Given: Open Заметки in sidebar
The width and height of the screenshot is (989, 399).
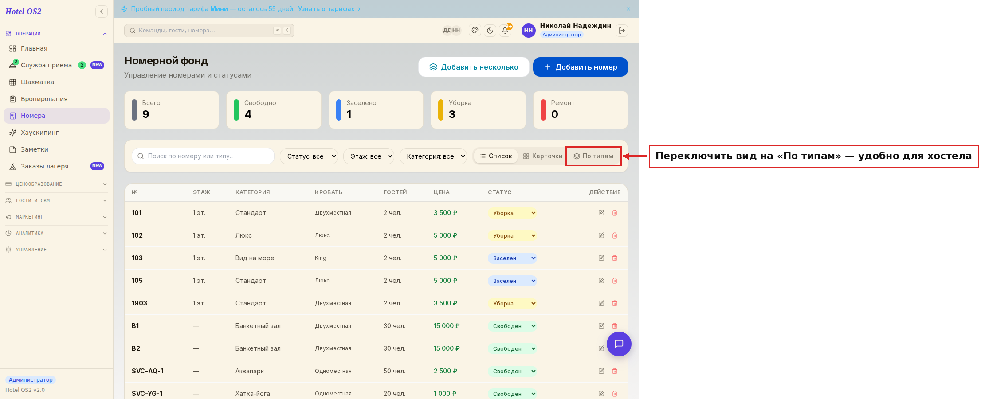Looking at the screenshot, I should [x=56, y=149].
